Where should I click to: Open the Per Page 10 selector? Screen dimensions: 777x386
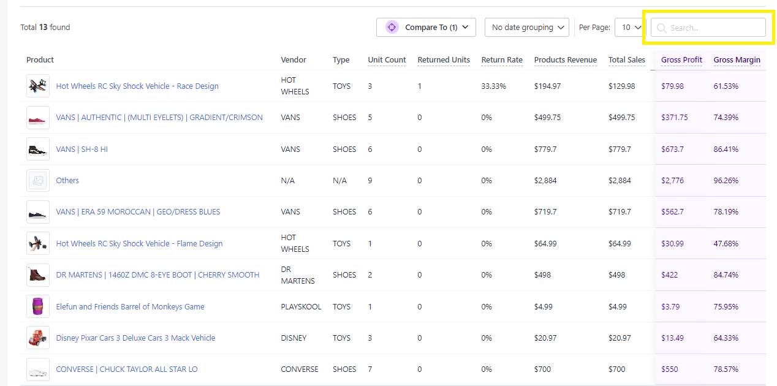point(630,27)
